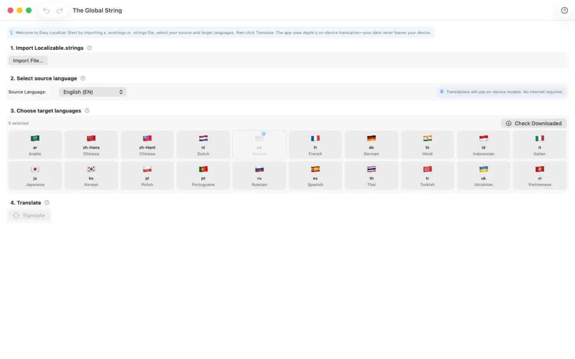Select the Russian language tile

(259, 175)
